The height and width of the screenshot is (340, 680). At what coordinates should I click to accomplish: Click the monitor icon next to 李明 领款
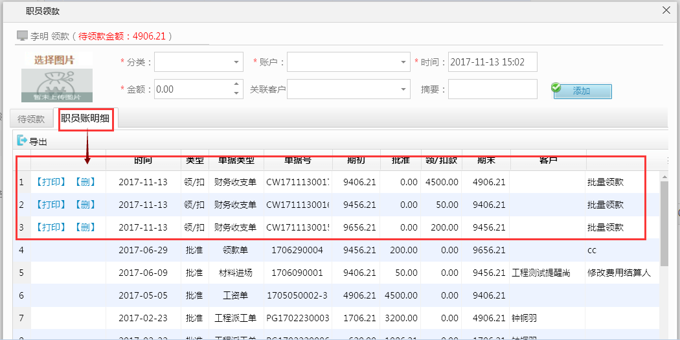tap(22, 36)
